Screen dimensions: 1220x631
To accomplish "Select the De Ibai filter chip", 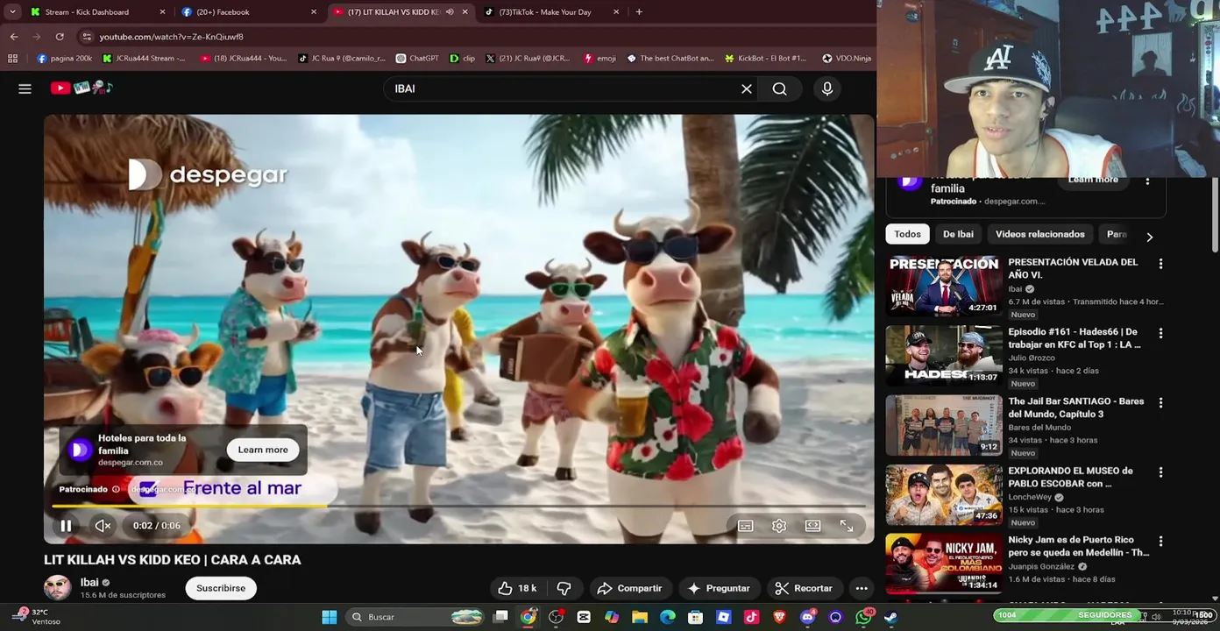I will point(958,234).
